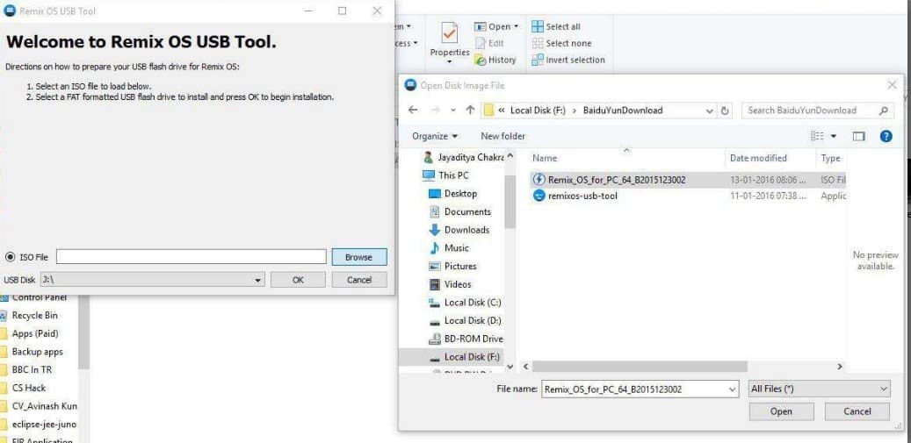The width and height of the screenshot is (911, 443).
Task: Click Invert selection in Explorer ribbon
Action: (568, 60)
